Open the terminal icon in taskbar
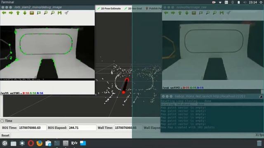 click(57, 143)
